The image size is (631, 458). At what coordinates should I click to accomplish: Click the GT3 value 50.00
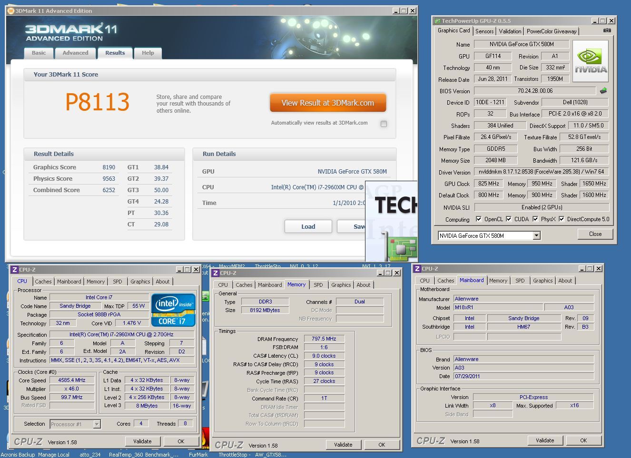(x=161, y=190)
